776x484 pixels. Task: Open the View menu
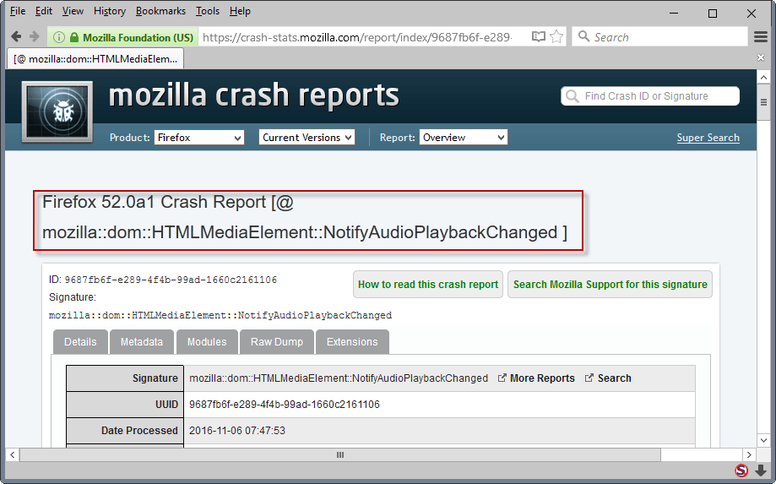[73, 11]
